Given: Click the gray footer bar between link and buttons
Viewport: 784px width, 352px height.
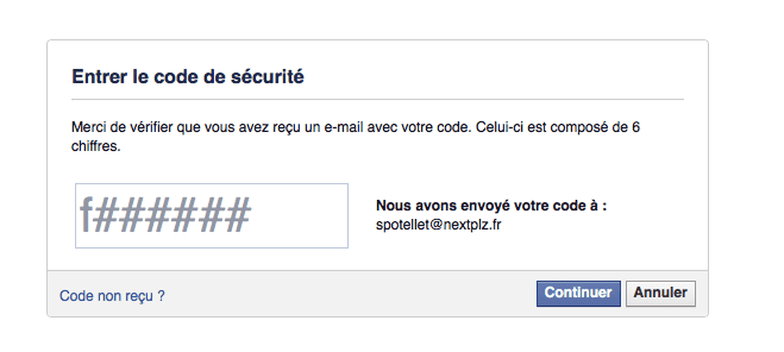Looking at the screenshot, I should click(349, 294).
